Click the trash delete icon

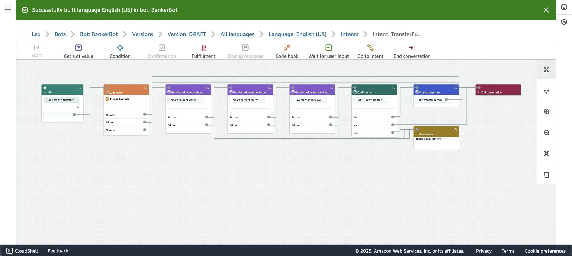point(547,175)
